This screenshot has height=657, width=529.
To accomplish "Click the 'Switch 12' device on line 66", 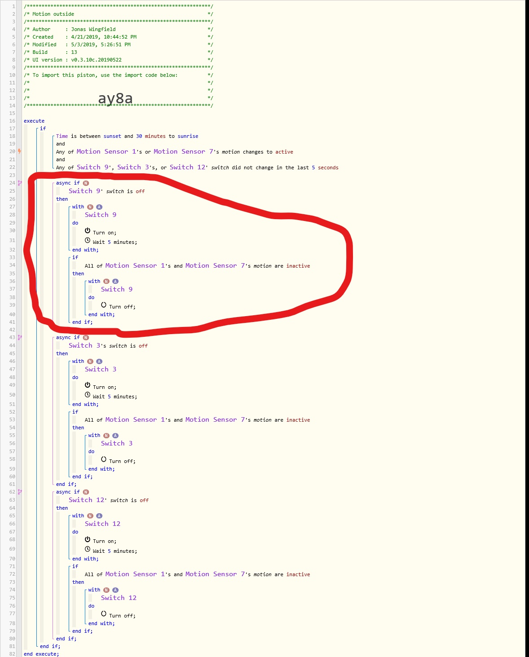I will coord(103,524).
